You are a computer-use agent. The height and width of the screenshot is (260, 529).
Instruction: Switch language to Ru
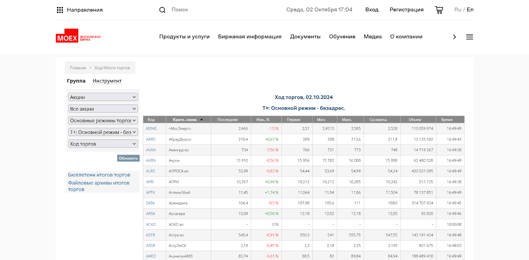click(458, 10)
